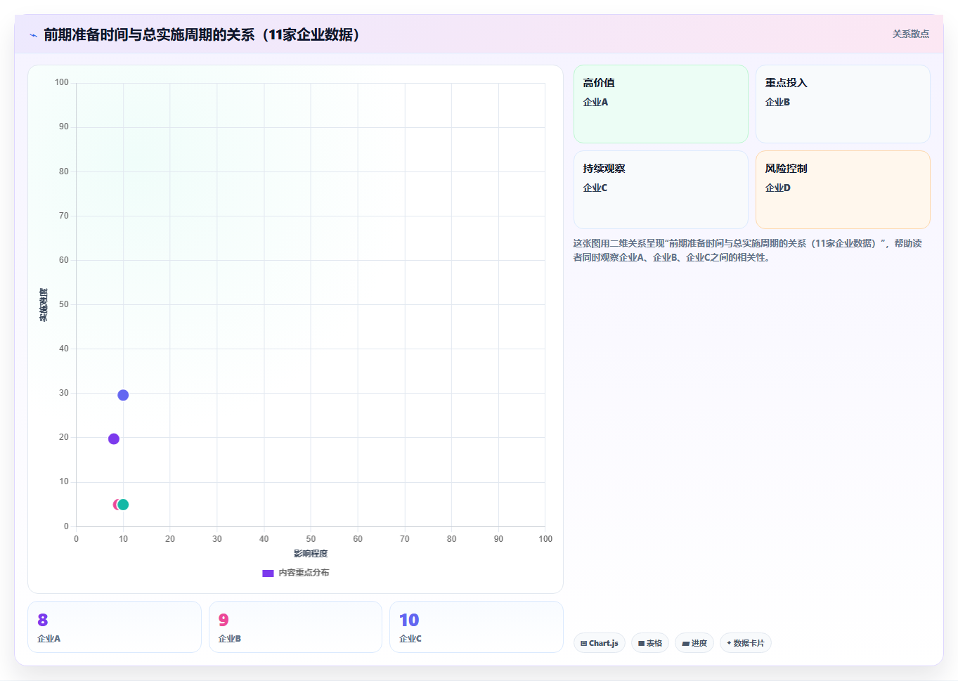Click the 表格 tag chip
This screenshot has height=681, width=958.
pos(650,643)
